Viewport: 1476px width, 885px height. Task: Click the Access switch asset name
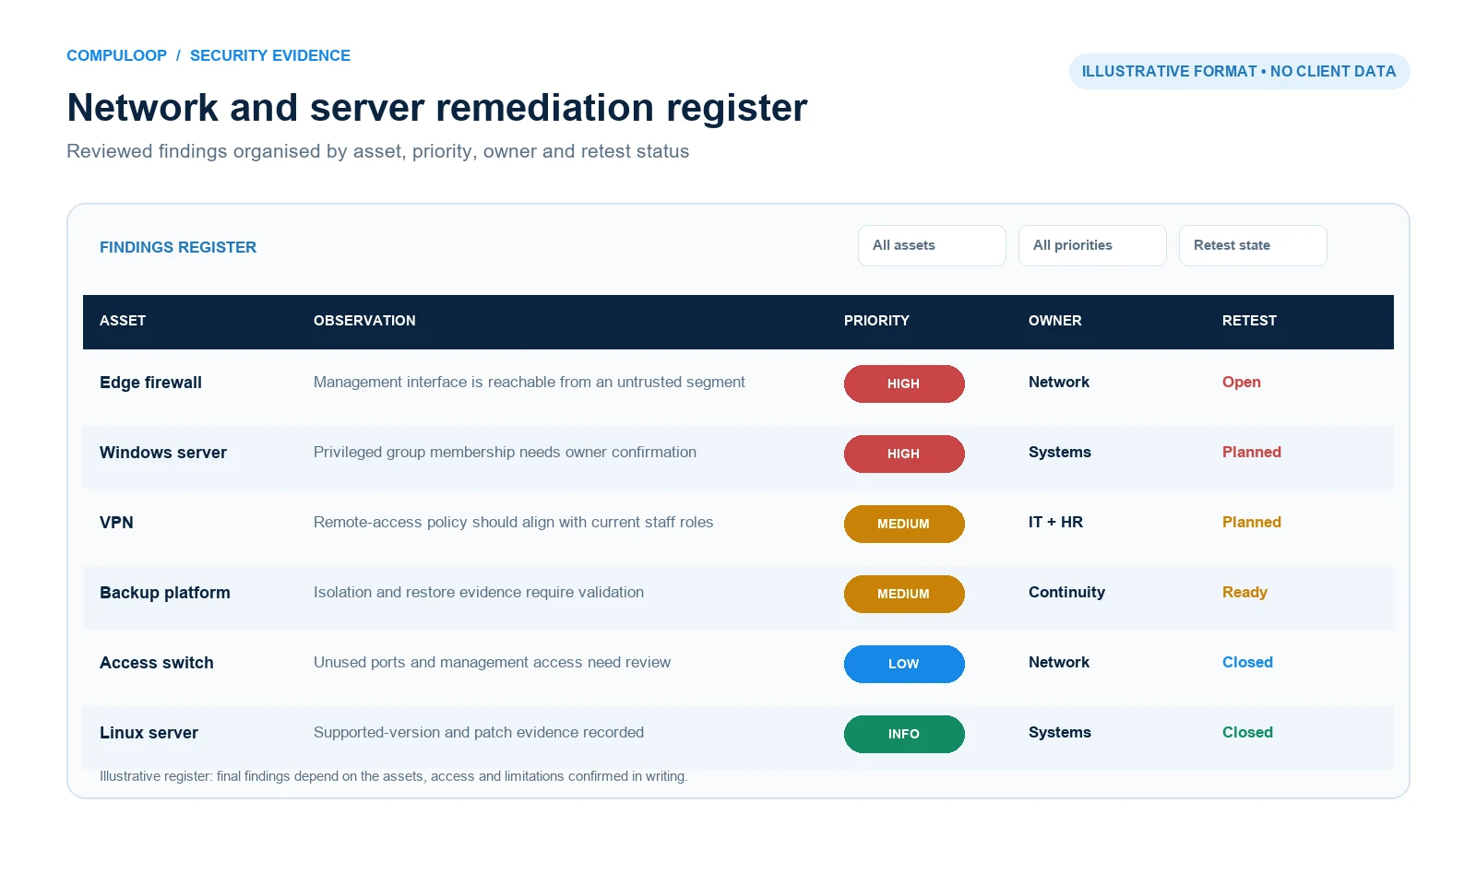[x=157, y=663]
